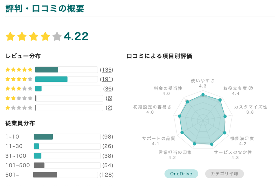Click the one-star rating row icons
278x196 pixels.
[x=19, y=108]
